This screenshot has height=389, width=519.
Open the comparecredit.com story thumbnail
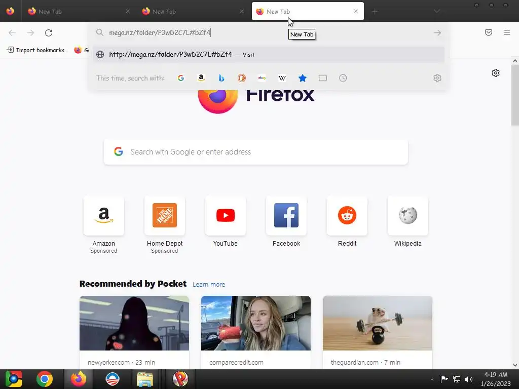(256, 323)
